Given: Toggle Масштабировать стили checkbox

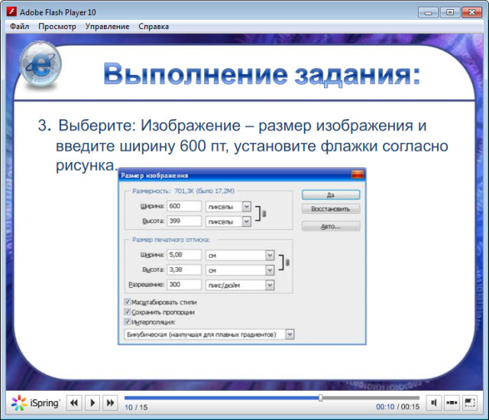Looking at the screenshot, I should point(128,302).
